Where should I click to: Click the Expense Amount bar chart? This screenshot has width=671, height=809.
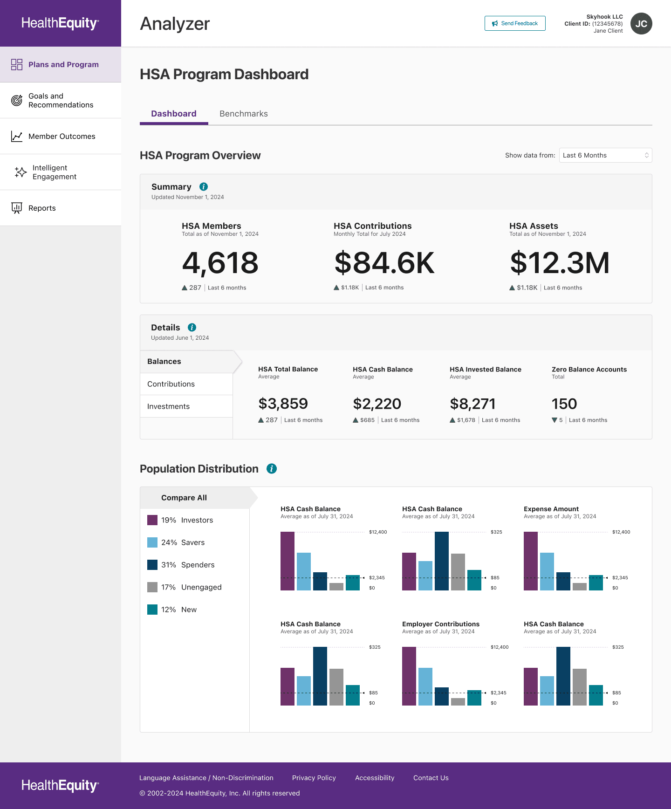(x=577, y=561)
